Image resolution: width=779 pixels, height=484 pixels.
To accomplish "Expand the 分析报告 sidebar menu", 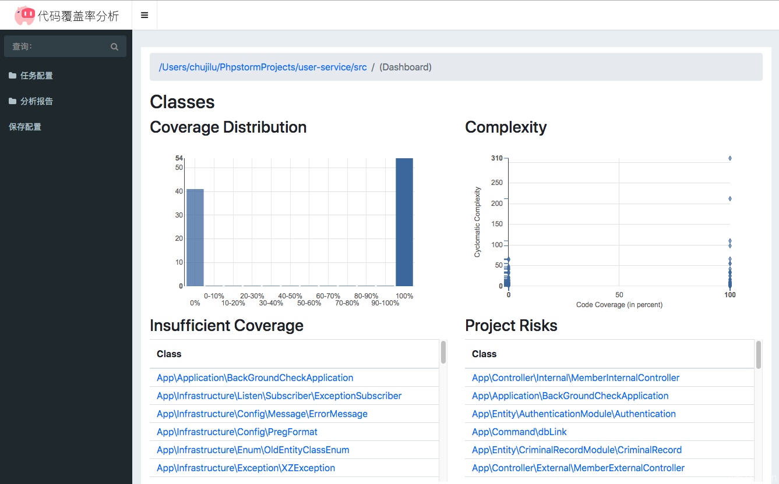I will [x=37, y=101].
